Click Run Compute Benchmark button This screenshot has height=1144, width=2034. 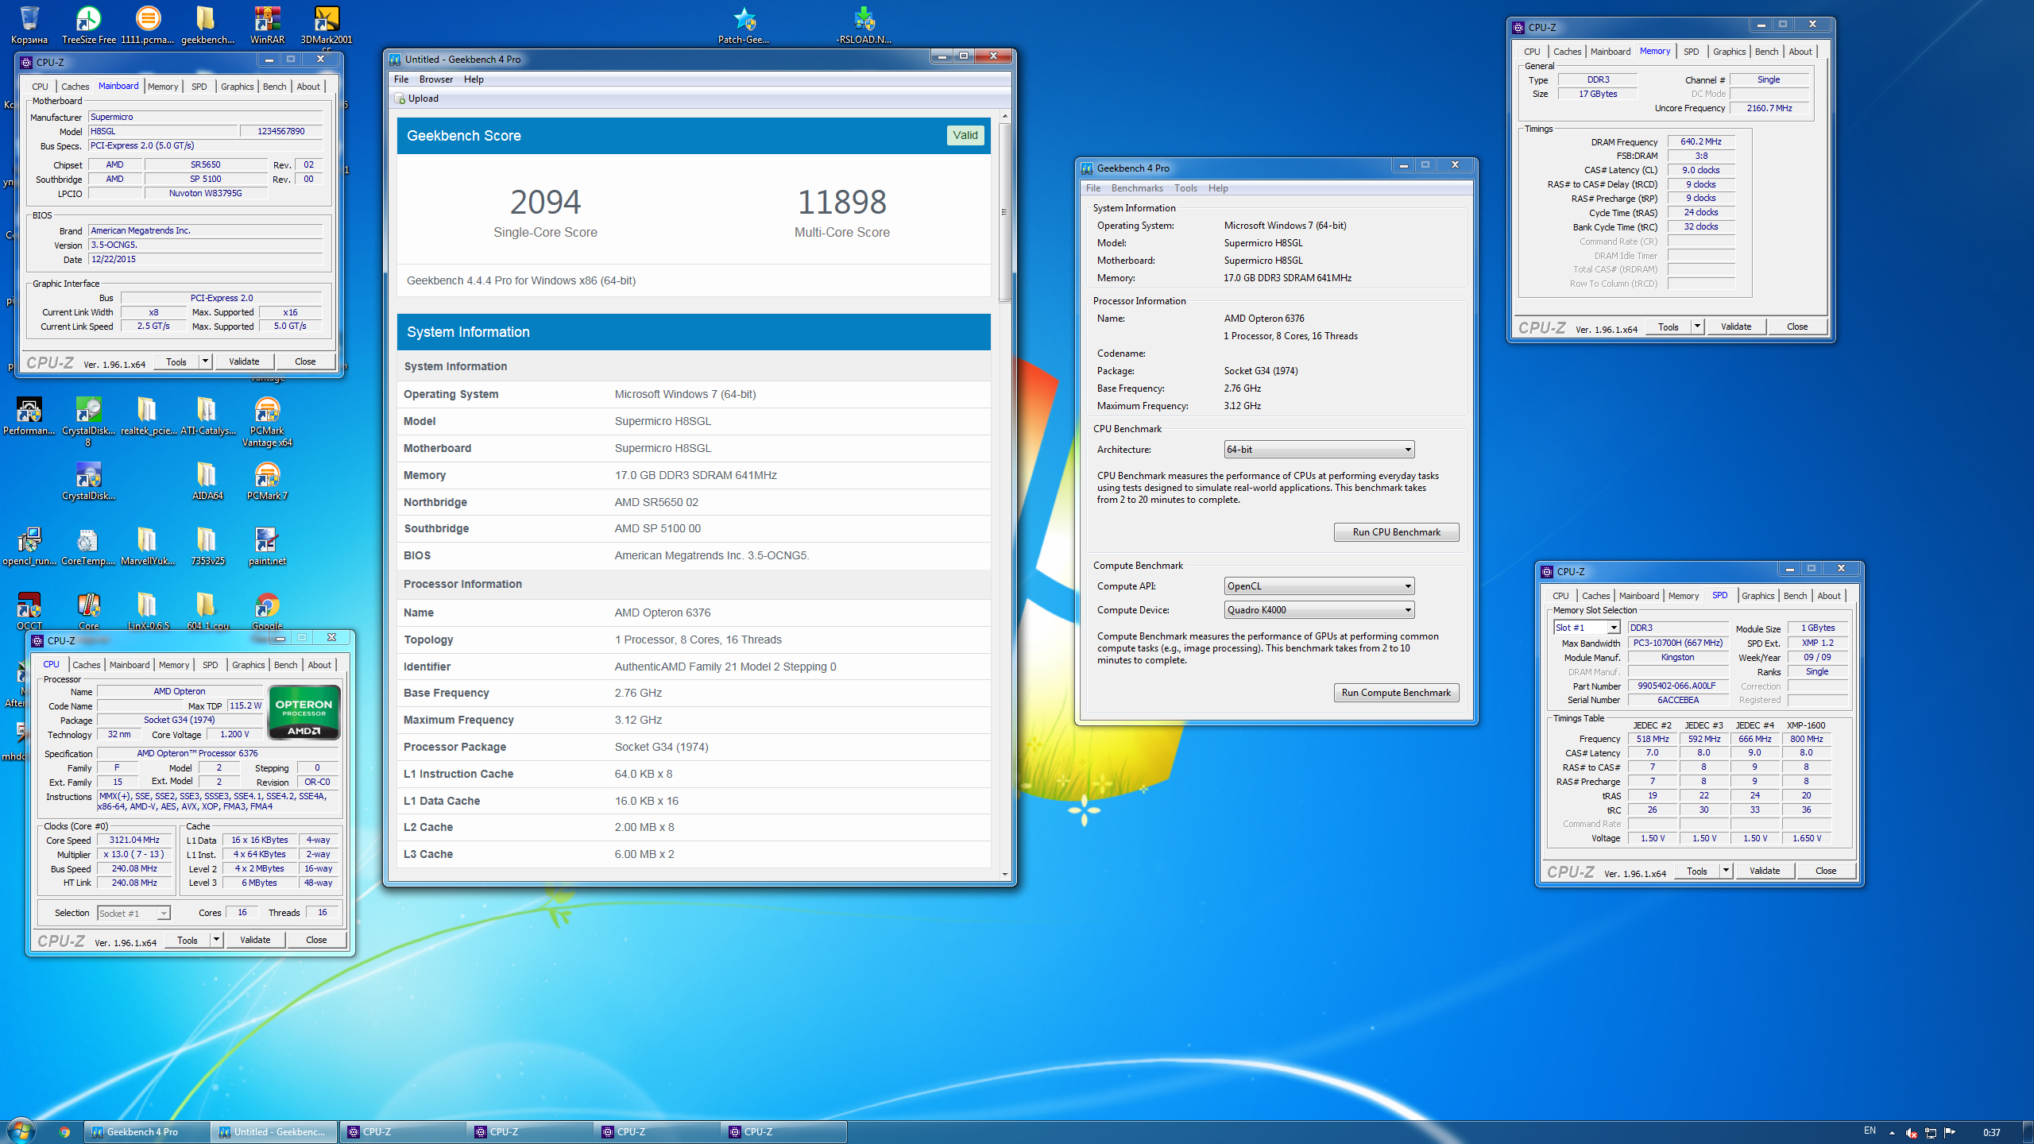[1396, 693]
